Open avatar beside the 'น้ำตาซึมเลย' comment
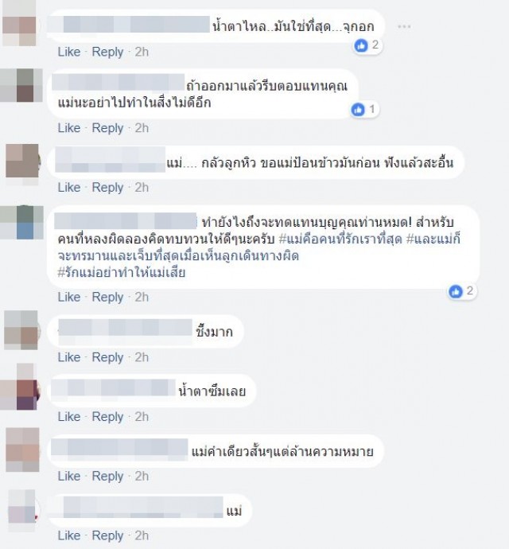This screenshot has width=509, height=549. point(19,387)
